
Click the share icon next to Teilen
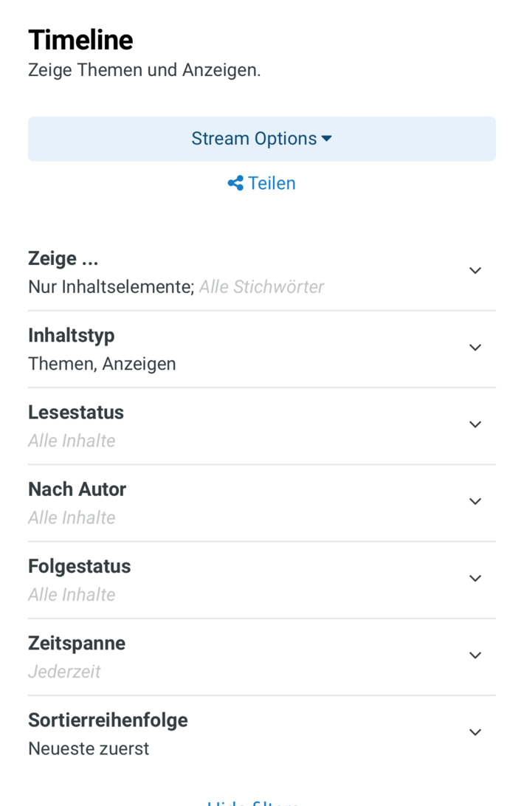pos(235,183)
